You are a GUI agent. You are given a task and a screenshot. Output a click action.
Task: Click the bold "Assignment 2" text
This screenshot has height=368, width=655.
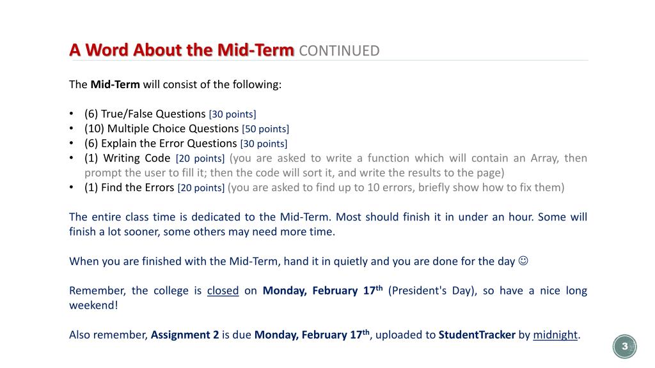tap(185, 335)
